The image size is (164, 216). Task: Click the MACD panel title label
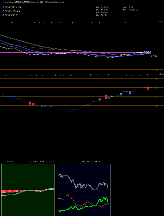[x=10, y=162]
